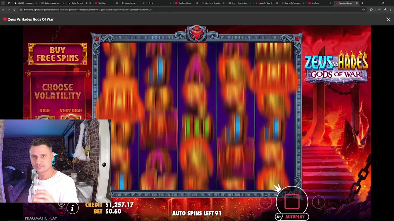This screenshot has width=394, height=221.
Task: Open the game info 'i' icon
Action: click(72, 208)
